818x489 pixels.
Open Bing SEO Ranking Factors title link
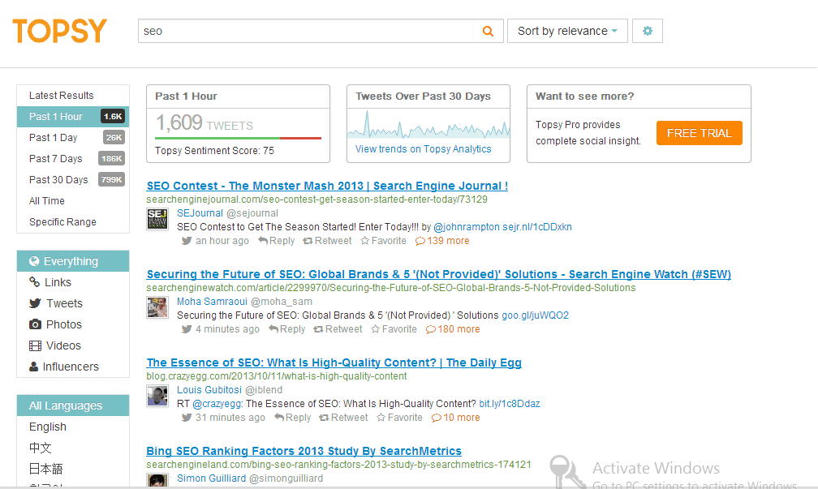[x=304, y=451]
